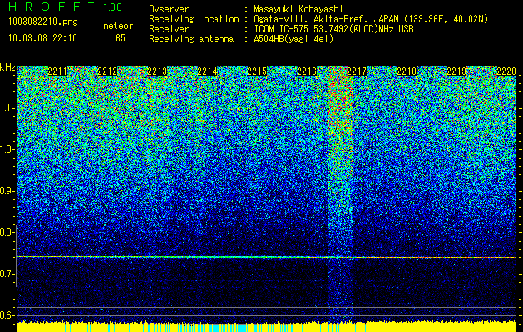Image resolution: width=523 pixels, height=332 pixels.
Task: Click the 'meteor' label
Action: point(118,26)
